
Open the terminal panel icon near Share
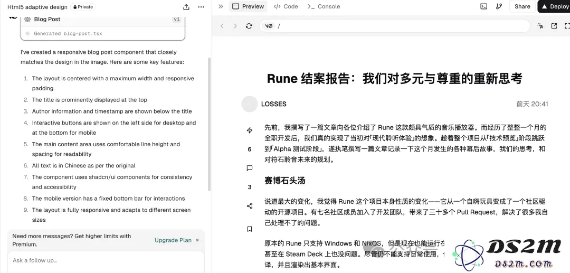(484, 6)
